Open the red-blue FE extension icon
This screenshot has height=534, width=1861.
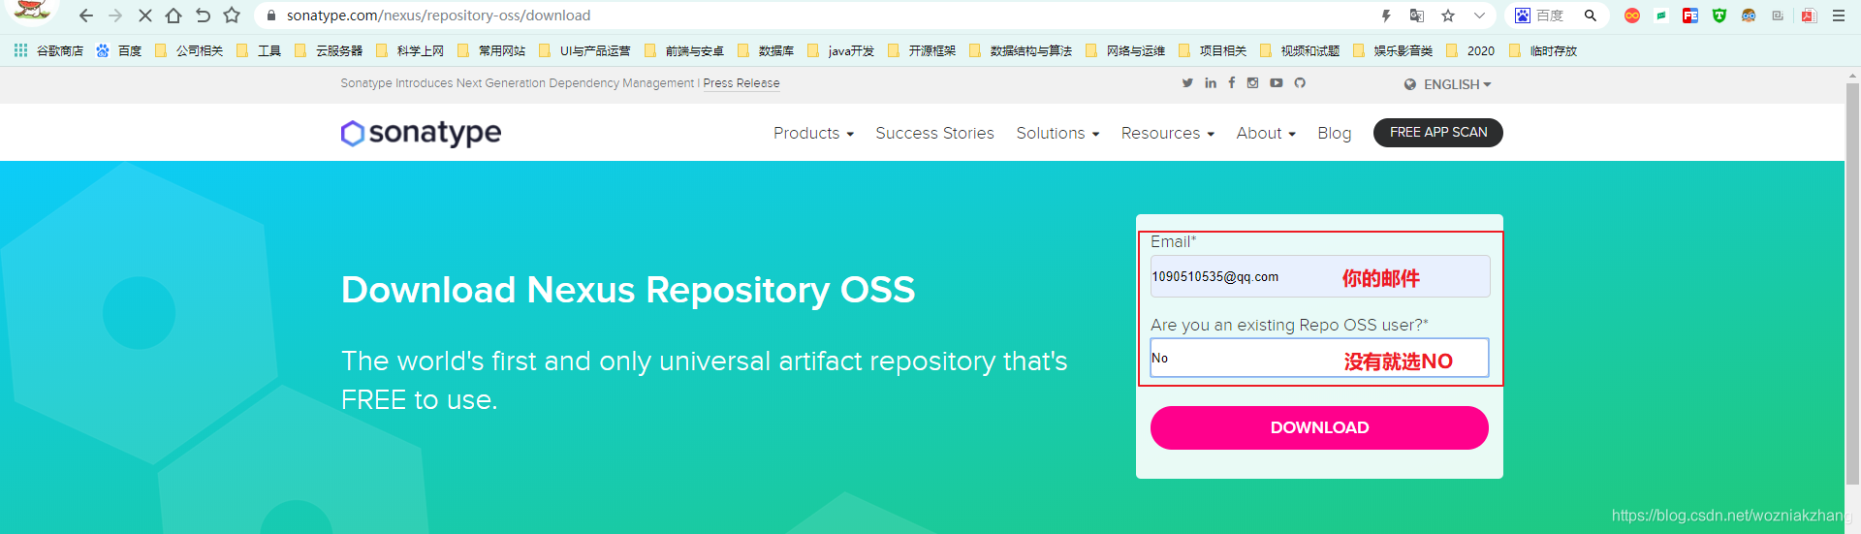(1690, 16)
